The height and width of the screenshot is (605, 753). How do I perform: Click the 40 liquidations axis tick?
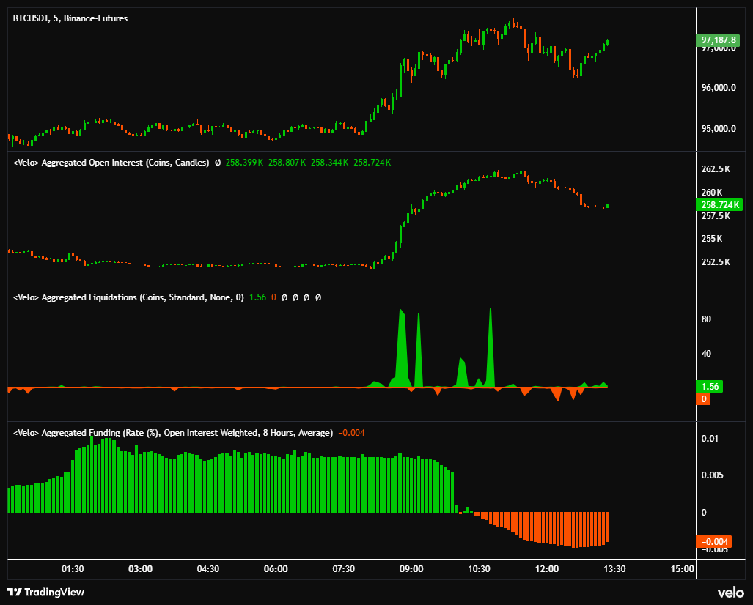(x=706, y=354)
